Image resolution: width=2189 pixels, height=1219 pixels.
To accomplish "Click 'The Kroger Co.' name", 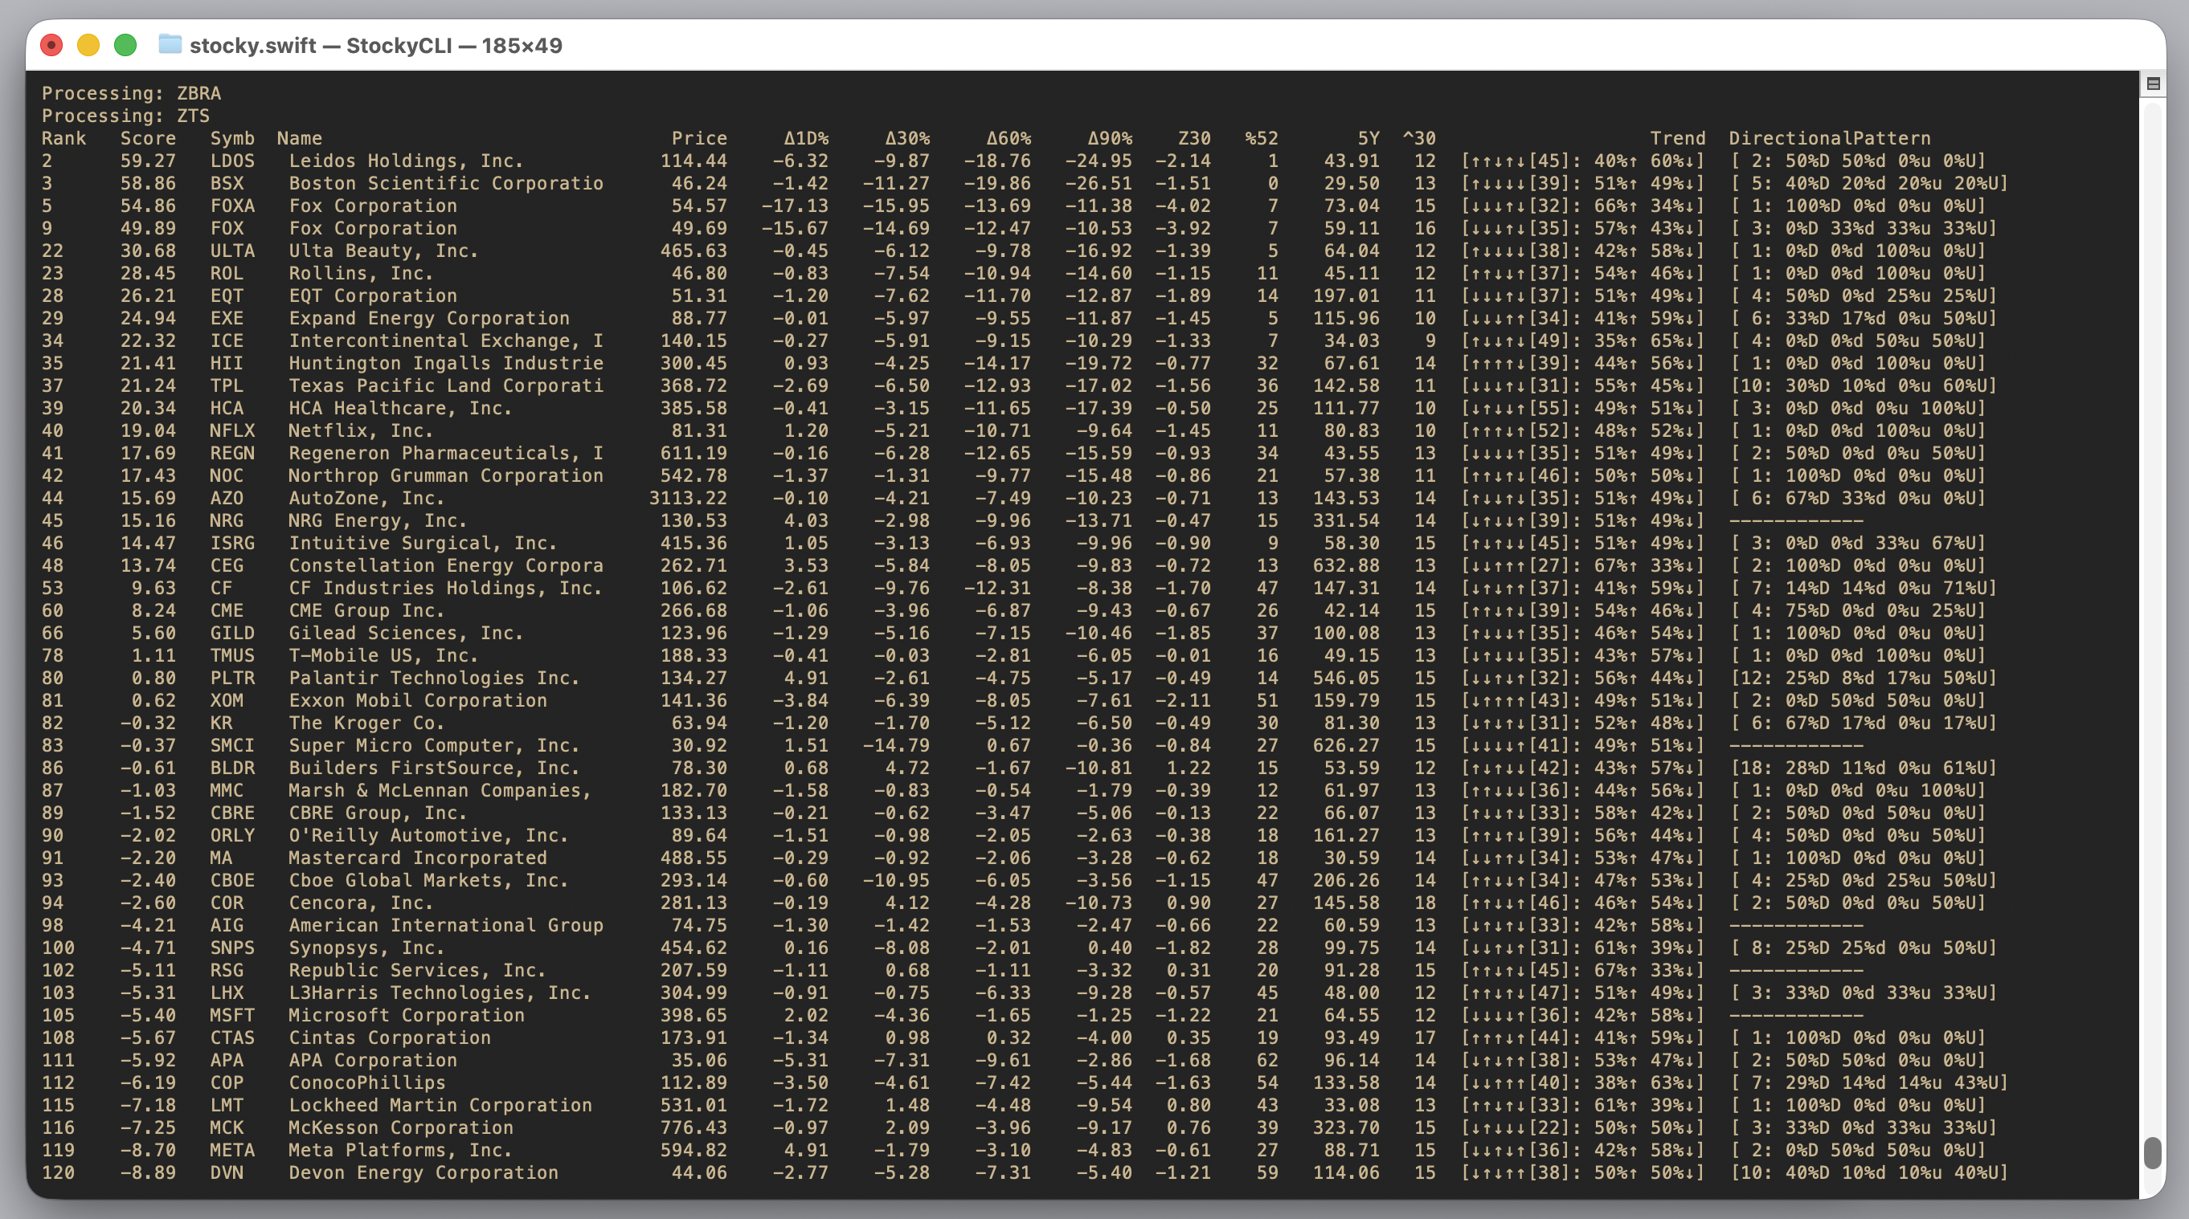I will [367, 724].
